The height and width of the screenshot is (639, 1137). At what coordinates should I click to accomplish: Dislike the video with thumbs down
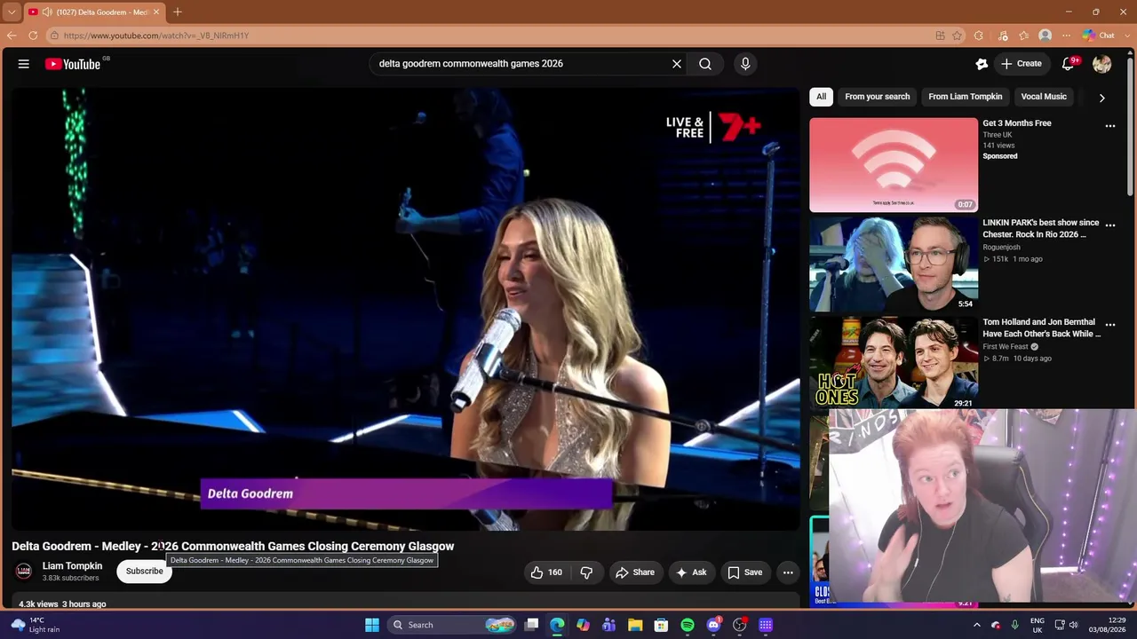(586, 572)
